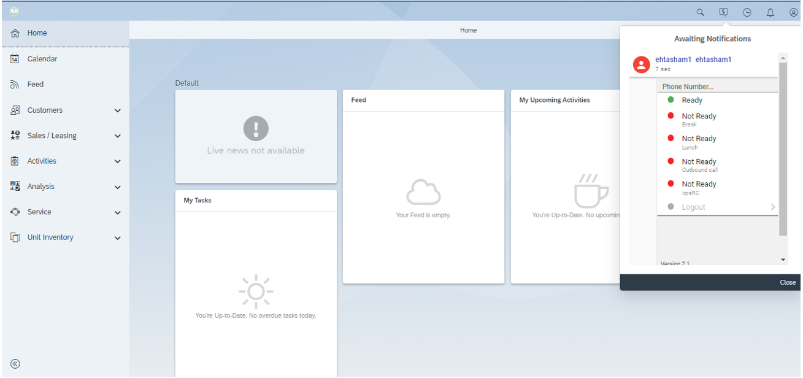Select Not Ready Break status
Viewport: 803px width, 378px height.
coord(698,119)
